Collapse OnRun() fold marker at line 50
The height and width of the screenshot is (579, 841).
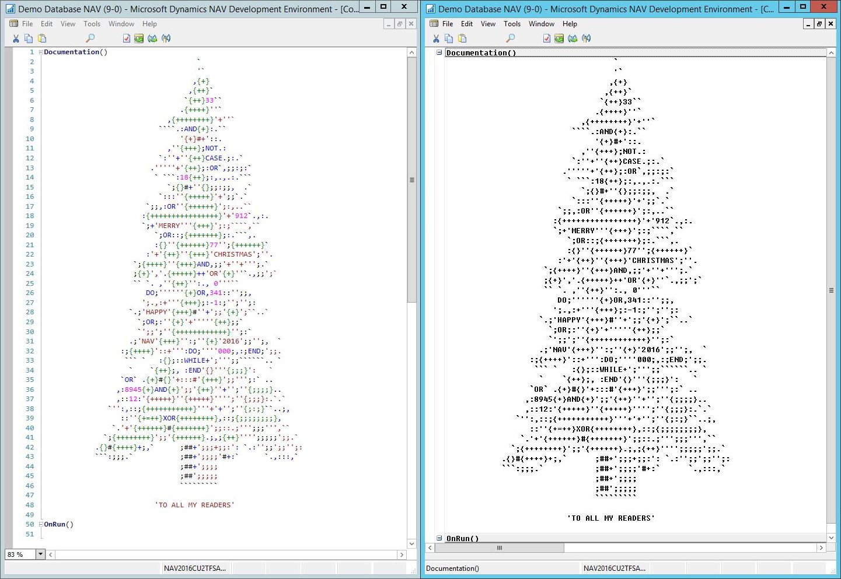coord(40,524)
